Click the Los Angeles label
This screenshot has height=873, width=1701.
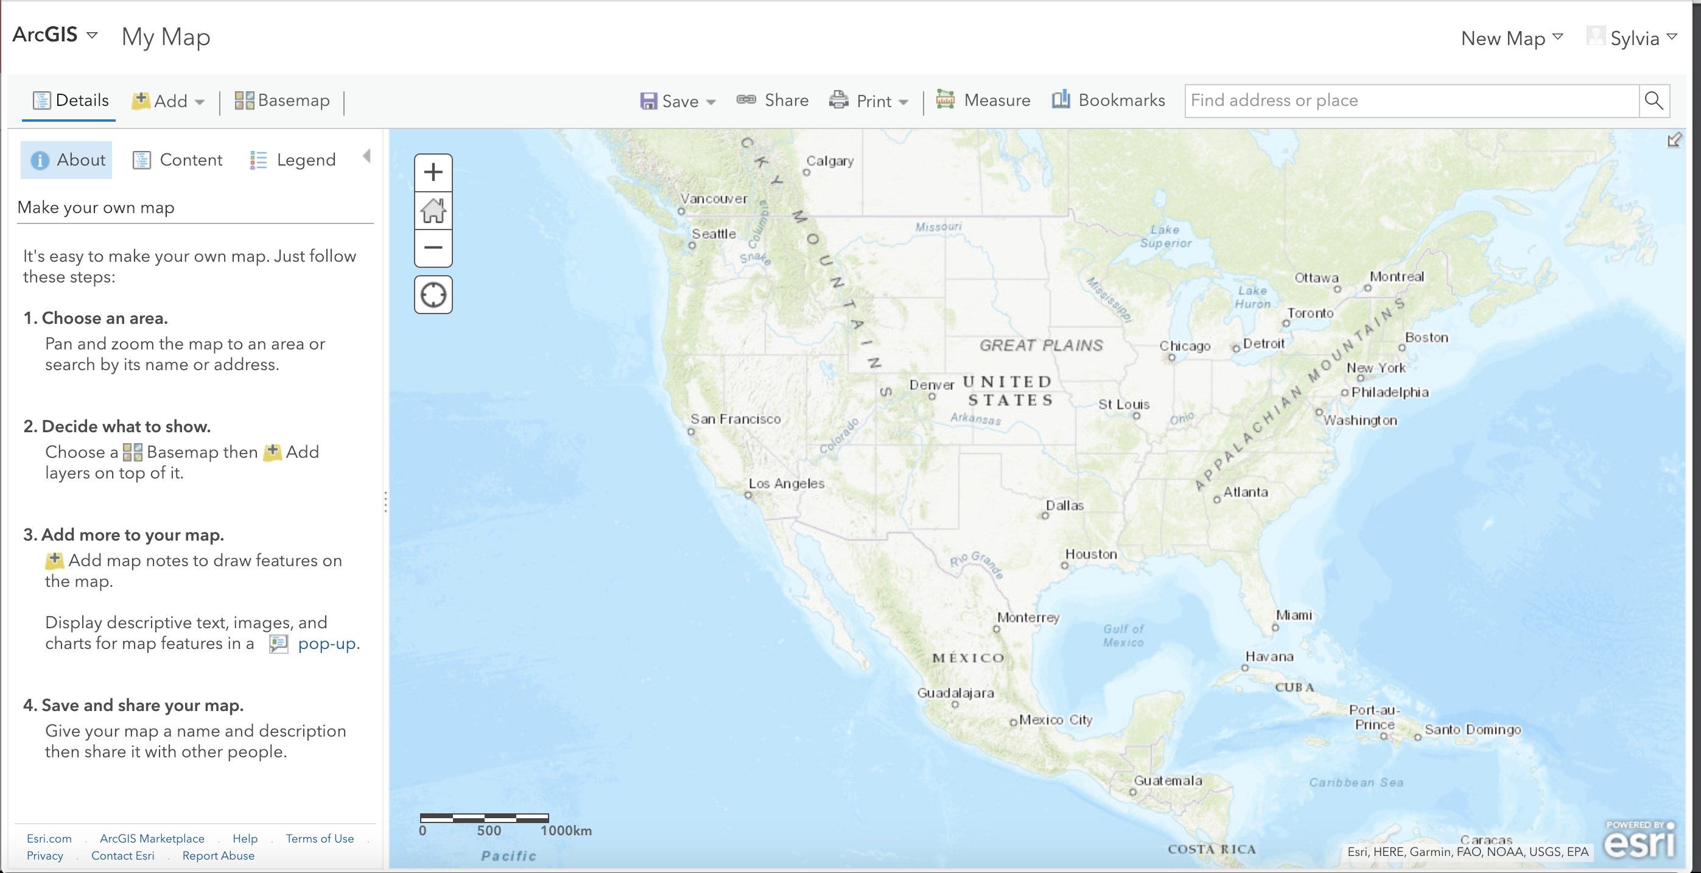[787, 483]
